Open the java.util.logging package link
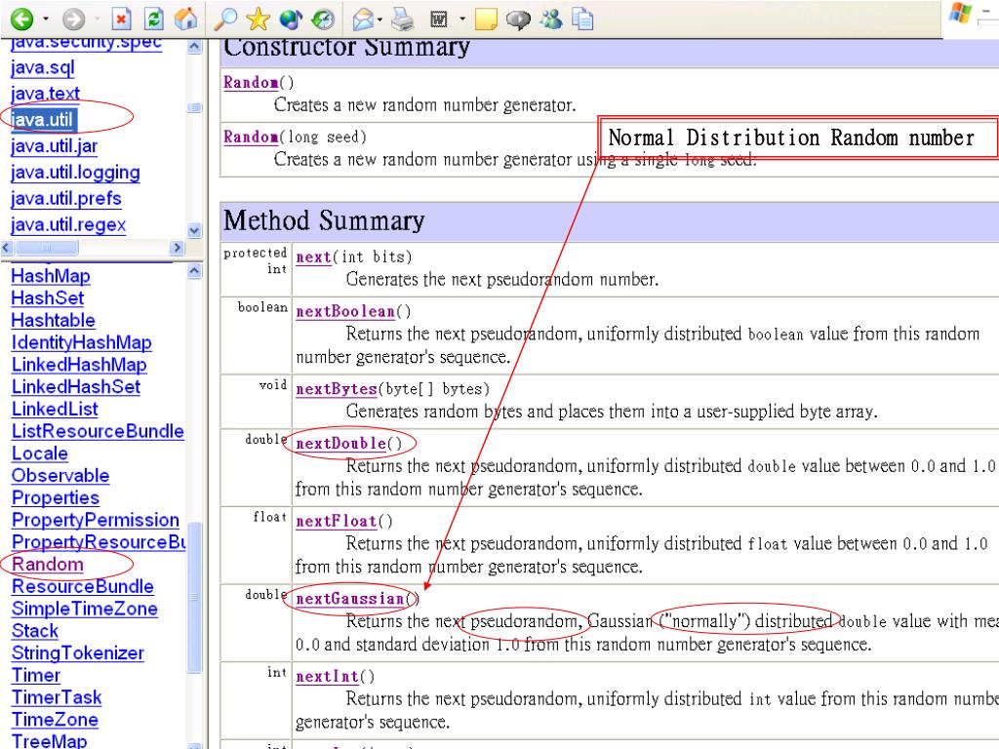999x749 pixels. pos(75,173)
